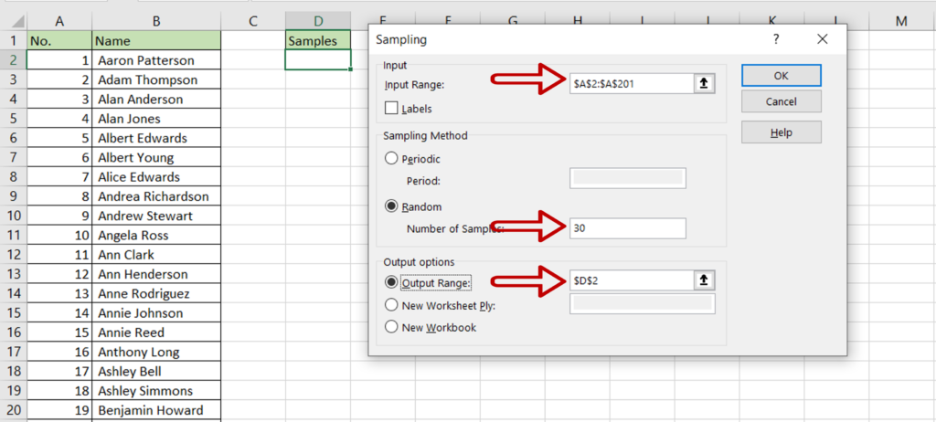Select column C header
The width and height of the screenshot is (936, 422).
click(x=253, y=22)
